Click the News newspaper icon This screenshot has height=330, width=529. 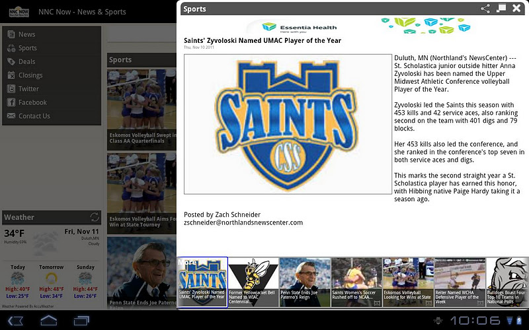[x=11, y=34]
